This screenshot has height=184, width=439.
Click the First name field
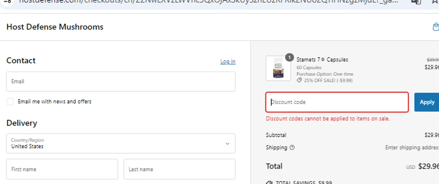point(62,169)
